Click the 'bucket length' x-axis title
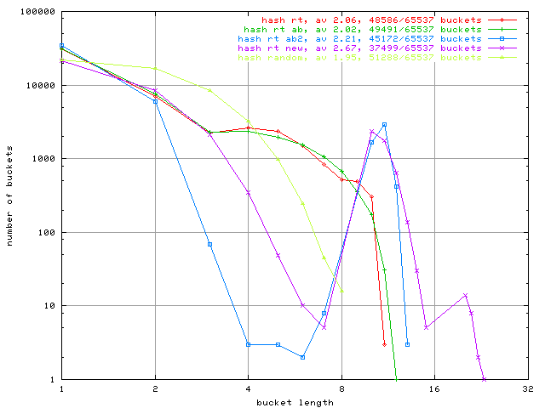Viewport: 545px width, 408px height. click(x=295, y=403)
